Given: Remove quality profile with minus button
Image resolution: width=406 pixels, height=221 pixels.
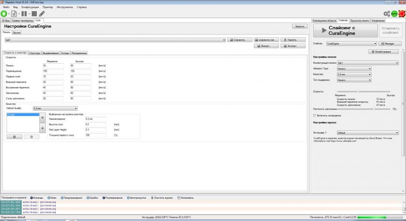Looking at the screenshot, I should pos(32,137).
